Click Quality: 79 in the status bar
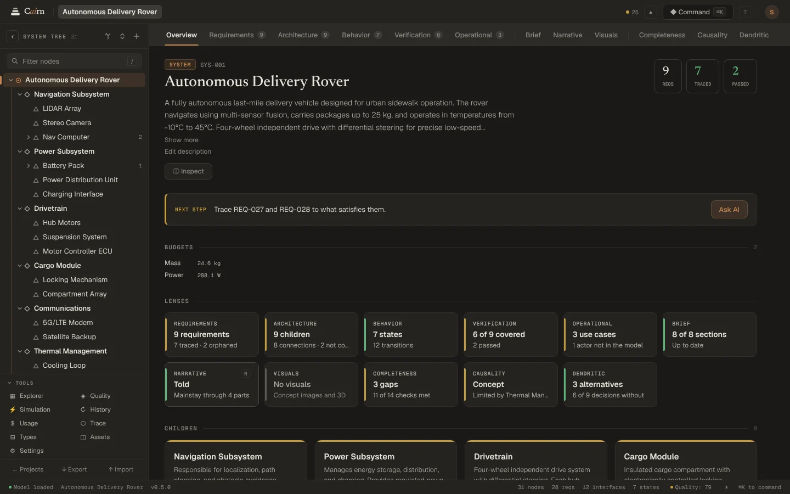Image resolution: width=790 pixels, height=494 pixels. pos(691,487)
